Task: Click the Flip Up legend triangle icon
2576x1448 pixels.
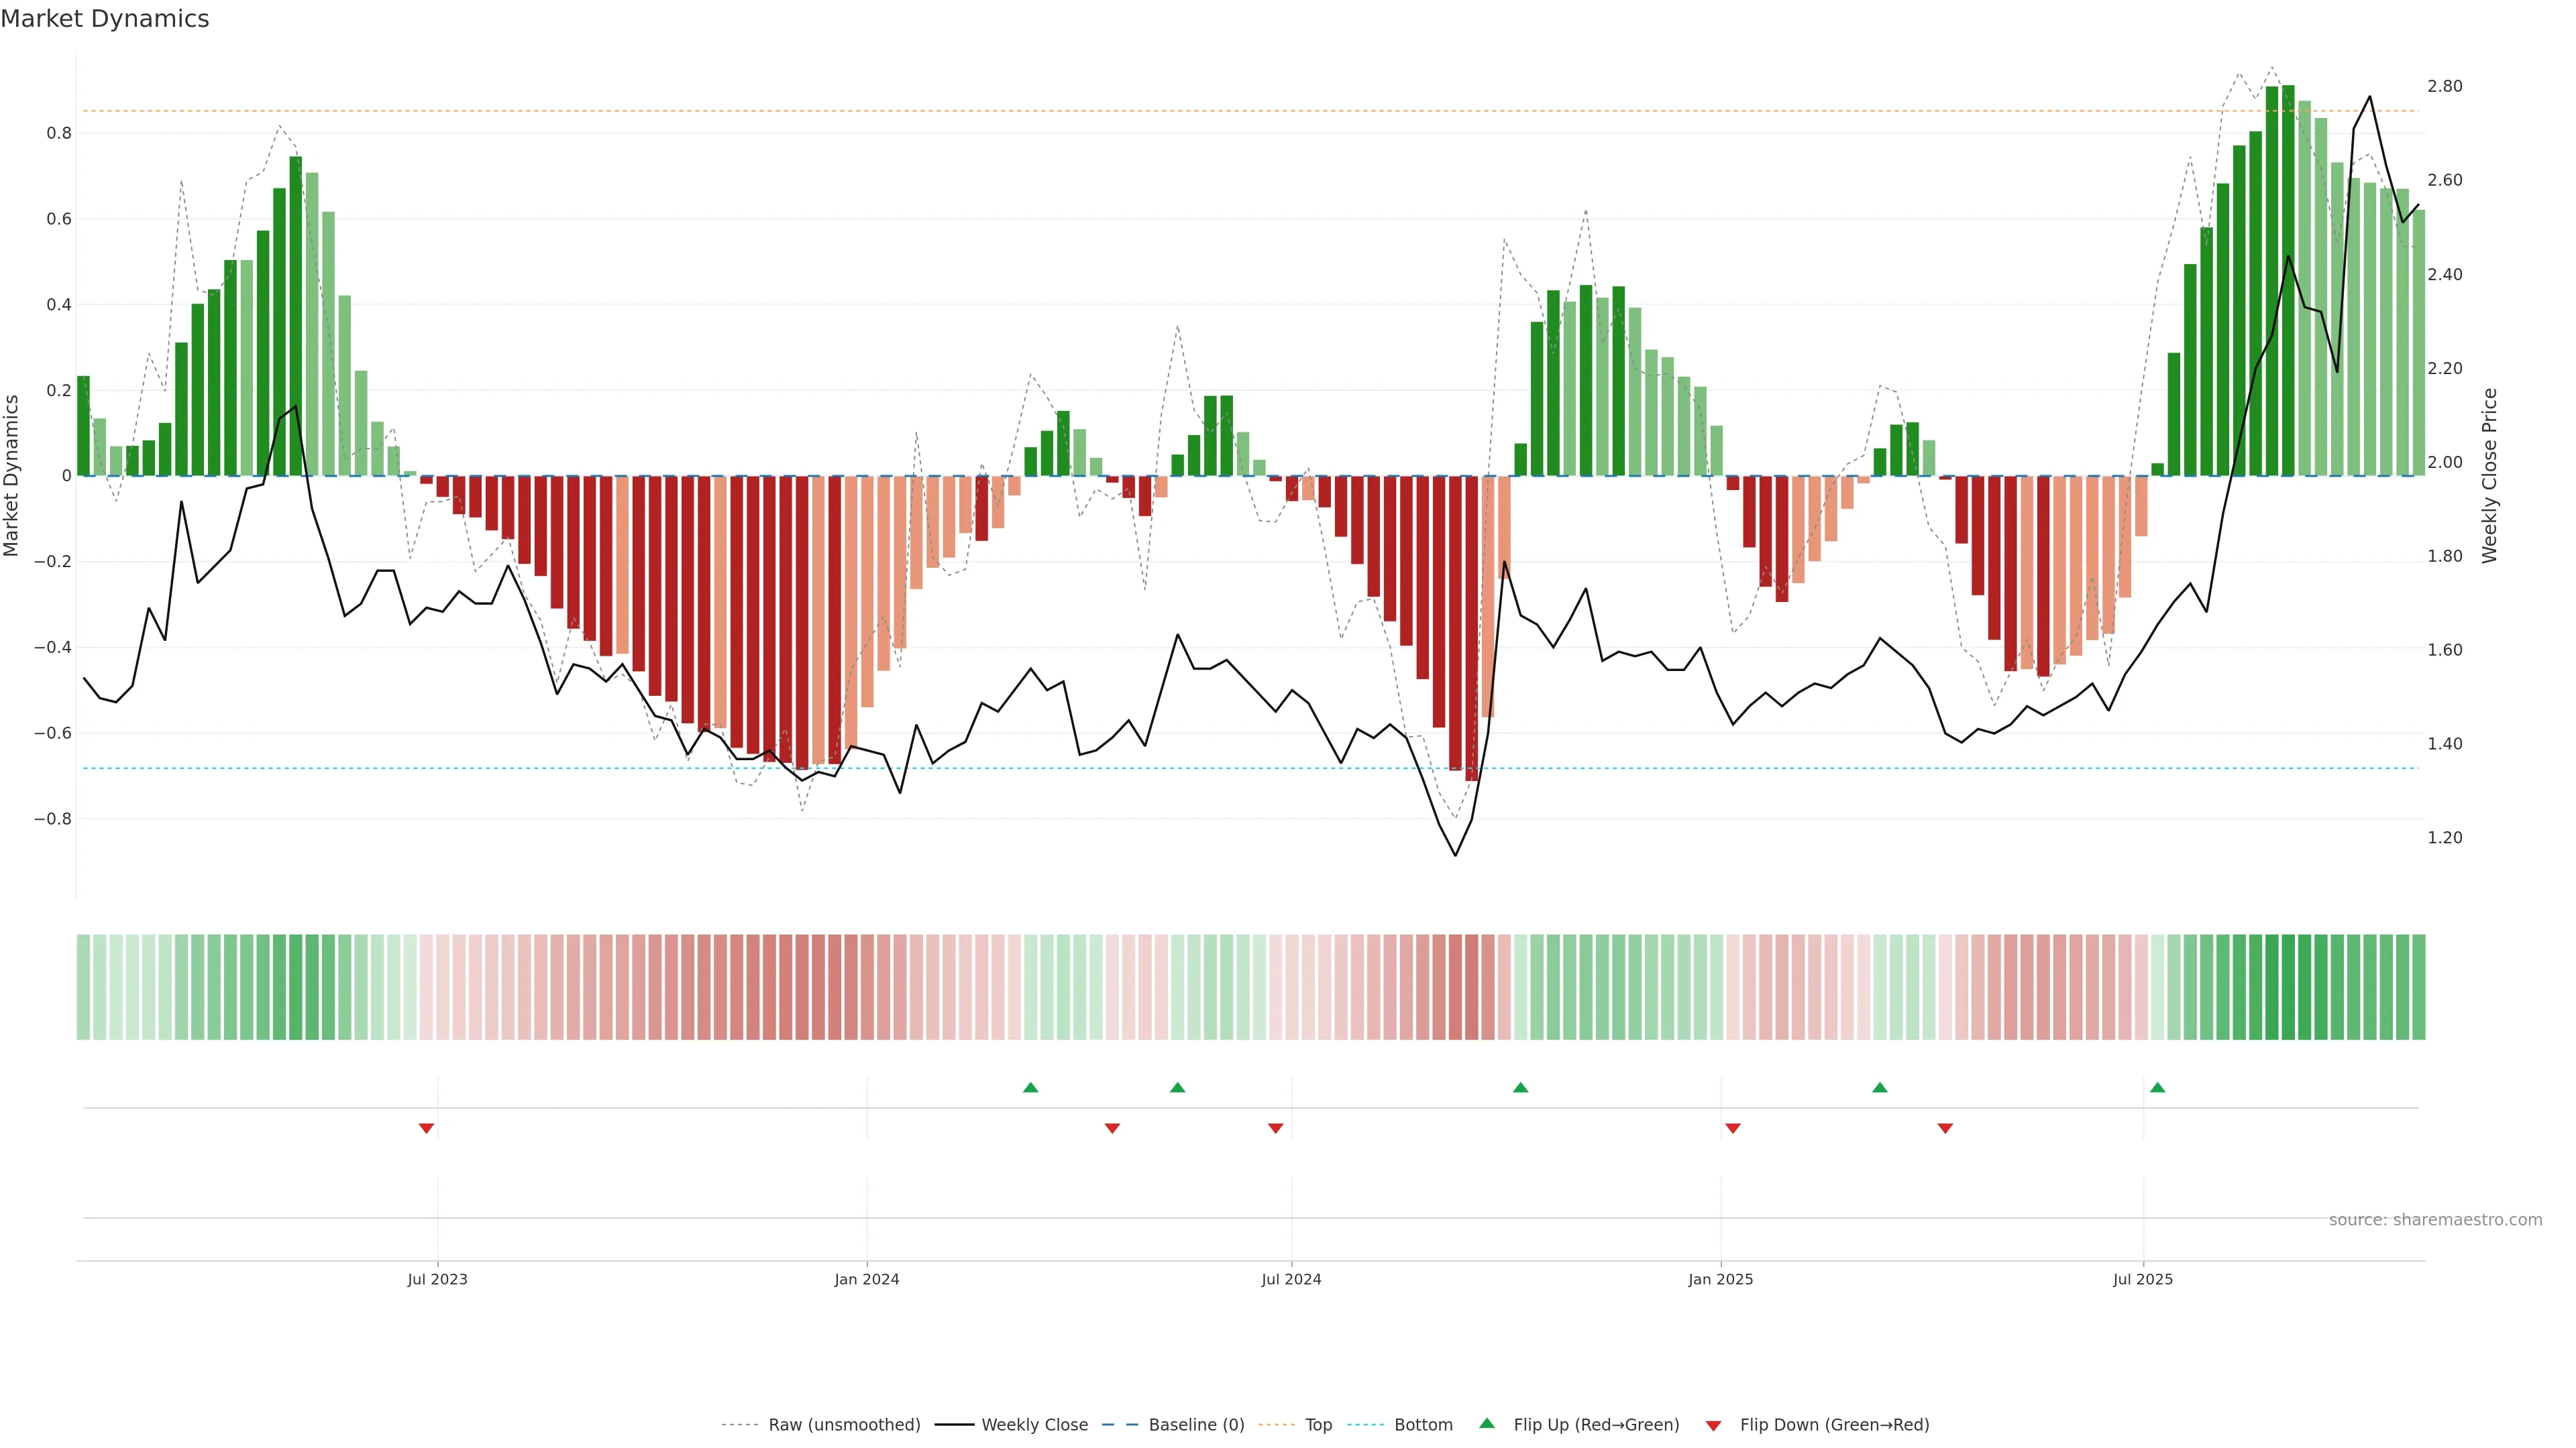Action: 1487,1423
